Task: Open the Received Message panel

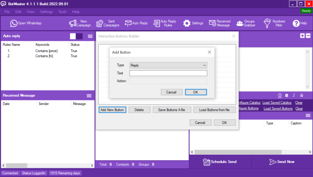Action: pos(219,23)
